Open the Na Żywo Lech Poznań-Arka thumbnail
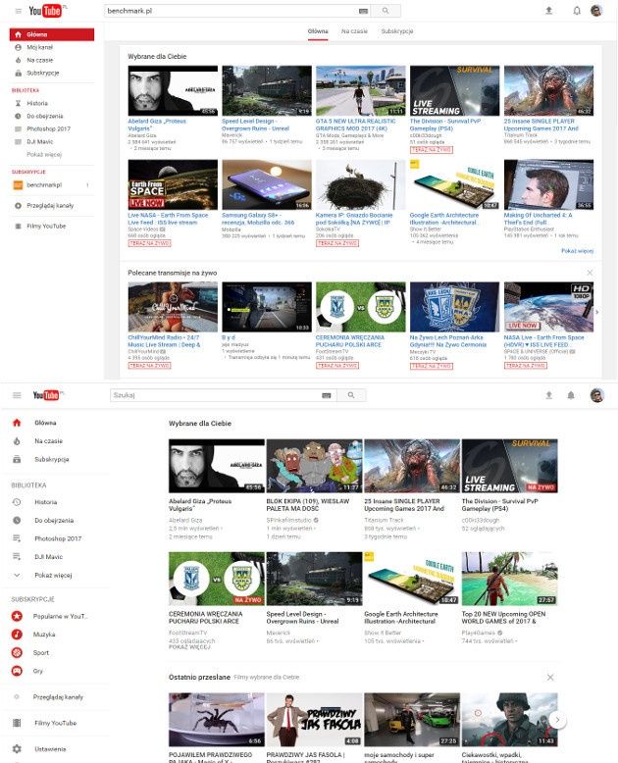618x763 pixels. pos(454,307)
